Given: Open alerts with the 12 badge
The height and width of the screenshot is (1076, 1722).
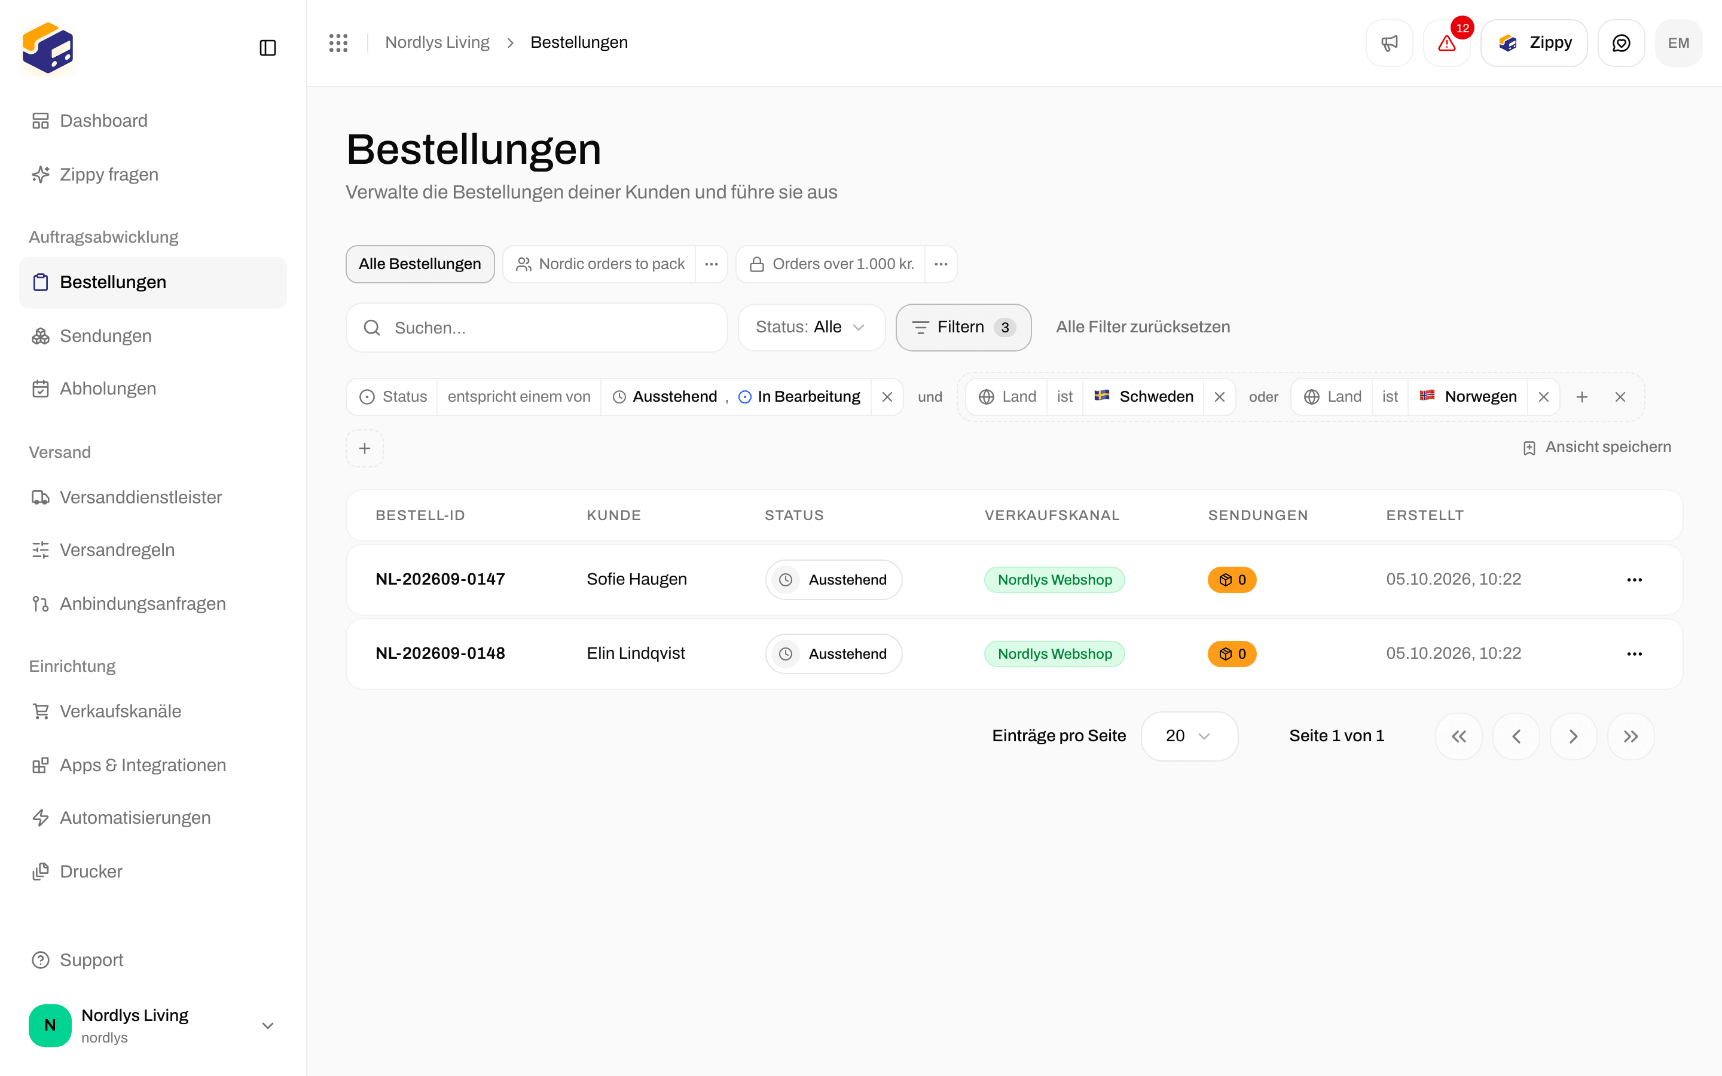Looking at the screenshot, I should tap(1446, 42).
